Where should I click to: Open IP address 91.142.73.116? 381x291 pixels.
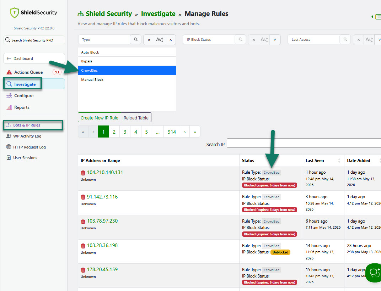coord(102,197)
